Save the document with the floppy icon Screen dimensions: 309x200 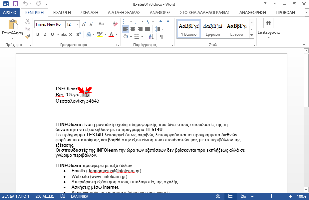coord(15,4)
